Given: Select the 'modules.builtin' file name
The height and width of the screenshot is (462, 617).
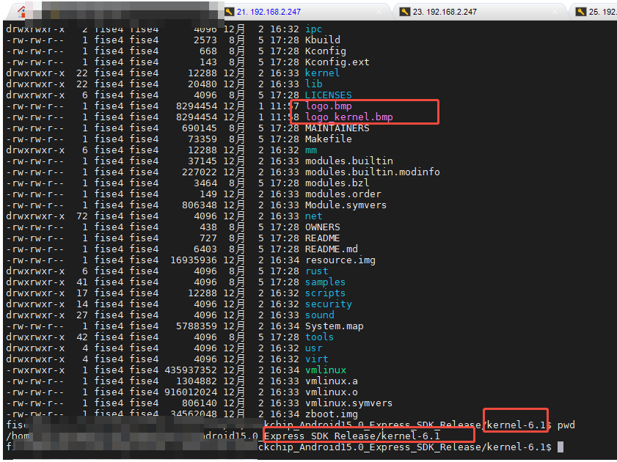Looking at the screenshot, I should (349, 161).
